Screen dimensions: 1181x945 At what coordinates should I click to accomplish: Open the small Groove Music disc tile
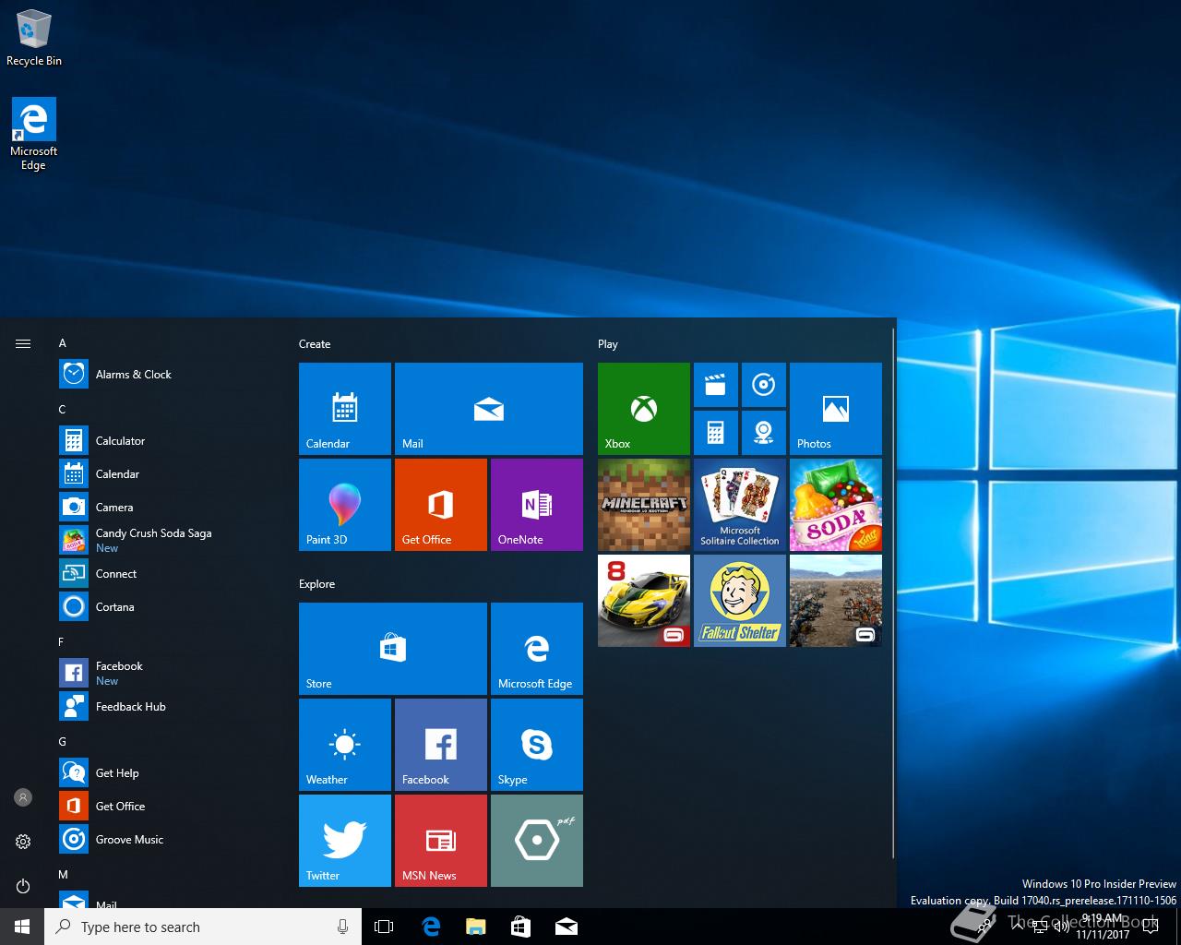click(x=764, y=385)
